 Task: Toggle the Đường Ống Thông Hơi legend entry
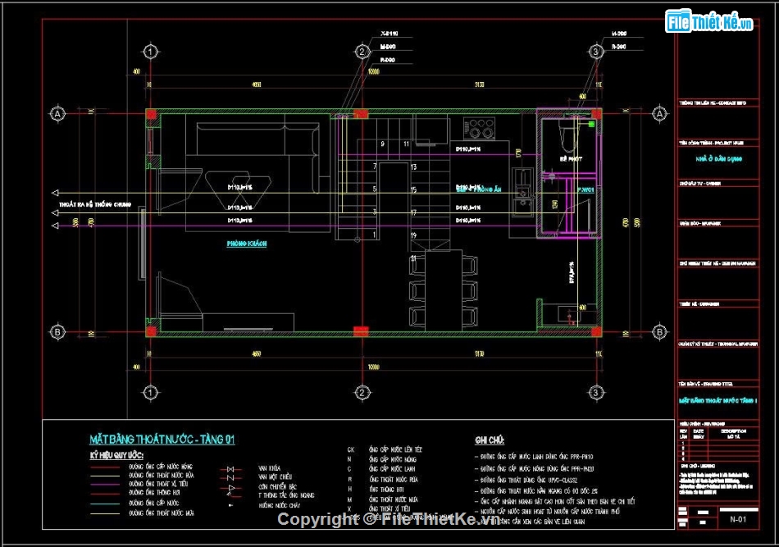pyautogui.click(x=105, y=492)
